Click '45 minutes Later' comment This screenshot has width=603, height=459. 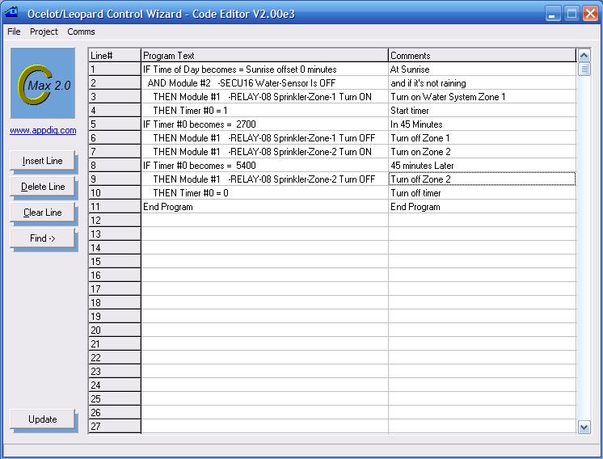coord(483,166)
